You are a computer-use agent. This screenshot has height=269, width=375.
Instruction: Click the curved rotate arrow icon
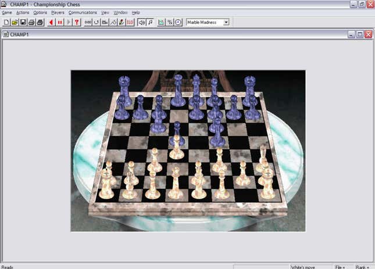pos(96,23)
